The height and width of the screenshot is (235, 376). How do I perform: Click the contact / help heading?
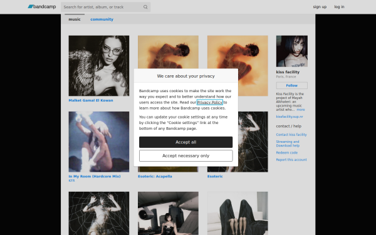[289, 126]
